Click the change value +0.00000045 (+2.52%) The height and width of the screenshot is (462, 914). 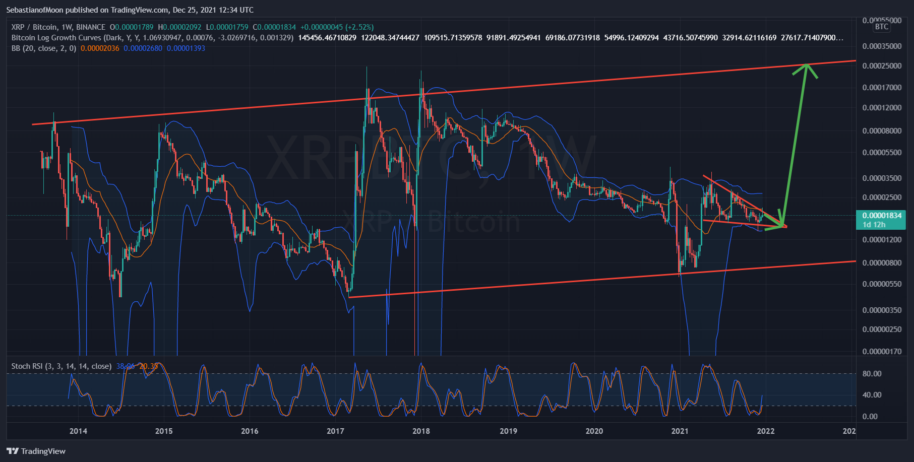point(337,27)
